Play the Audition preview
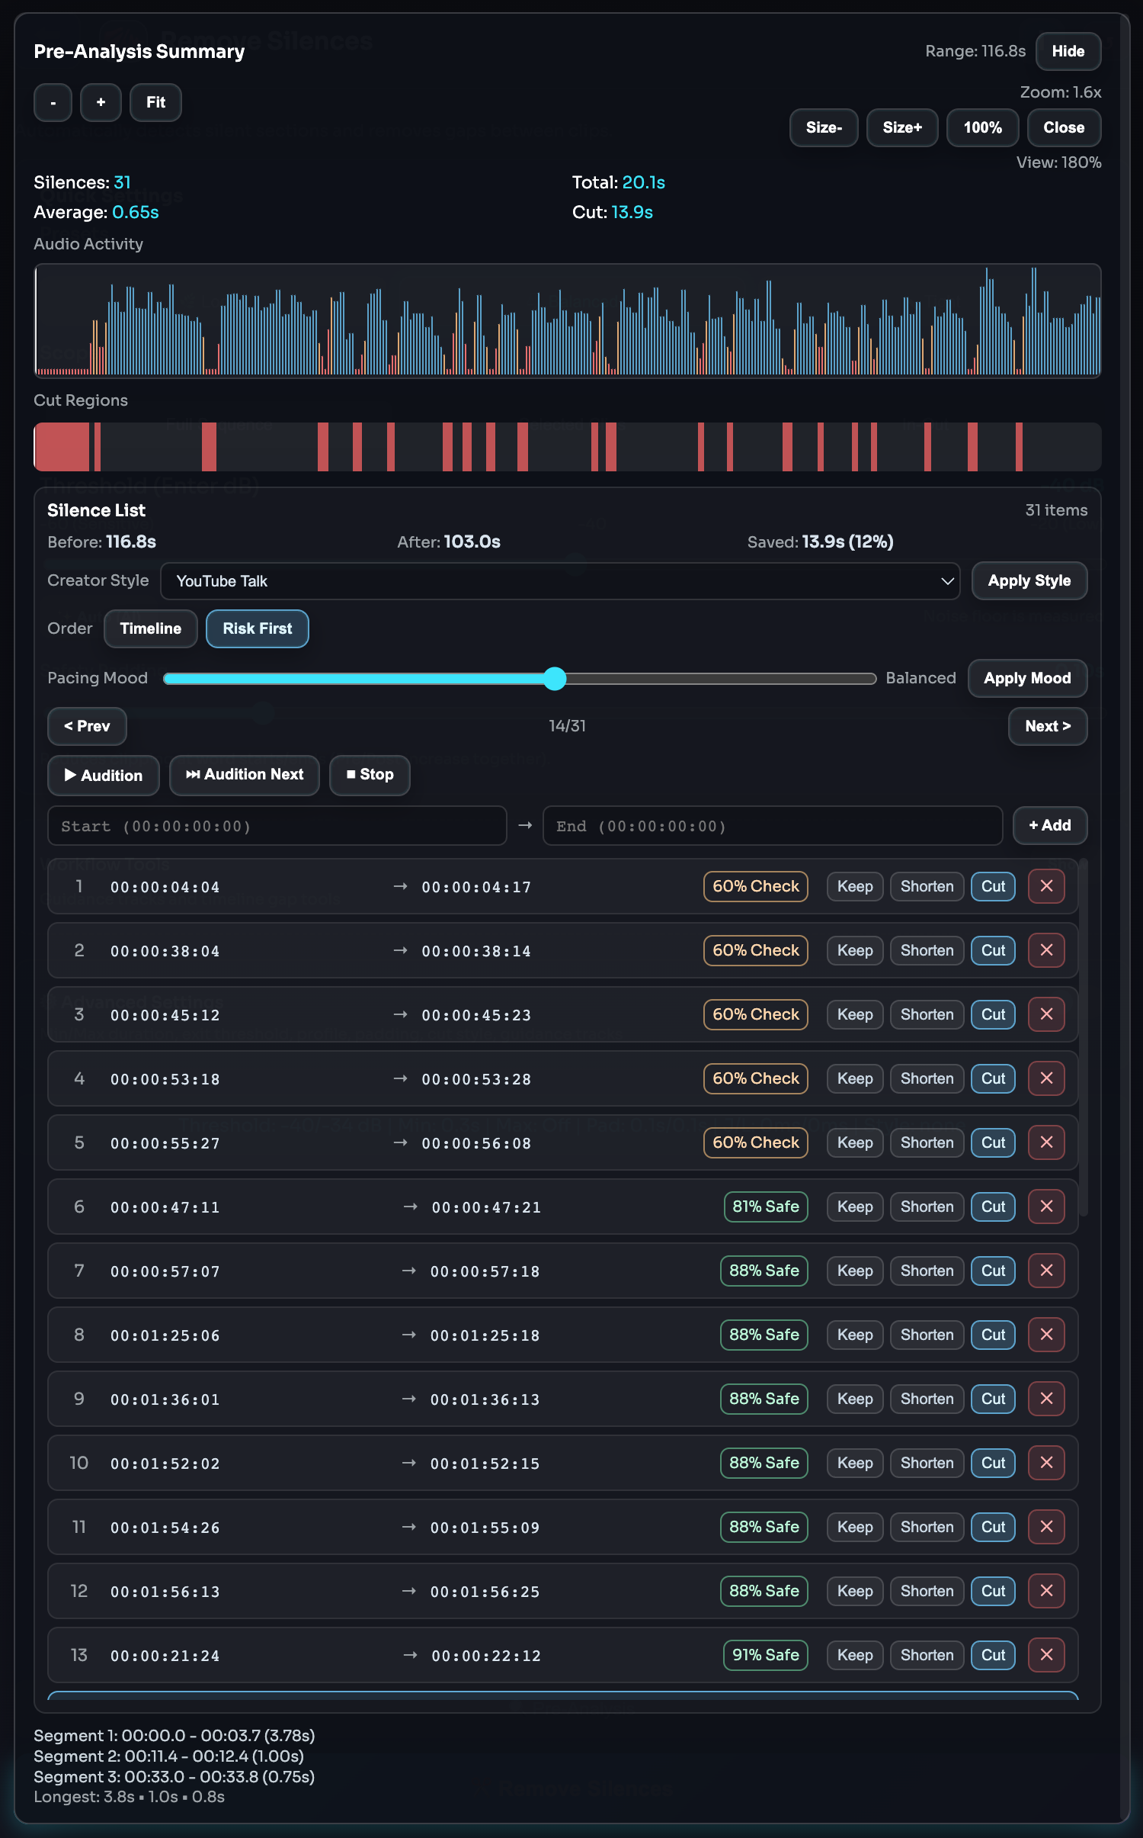This screenshot has width=1143, height=1838. click(104, 775)
